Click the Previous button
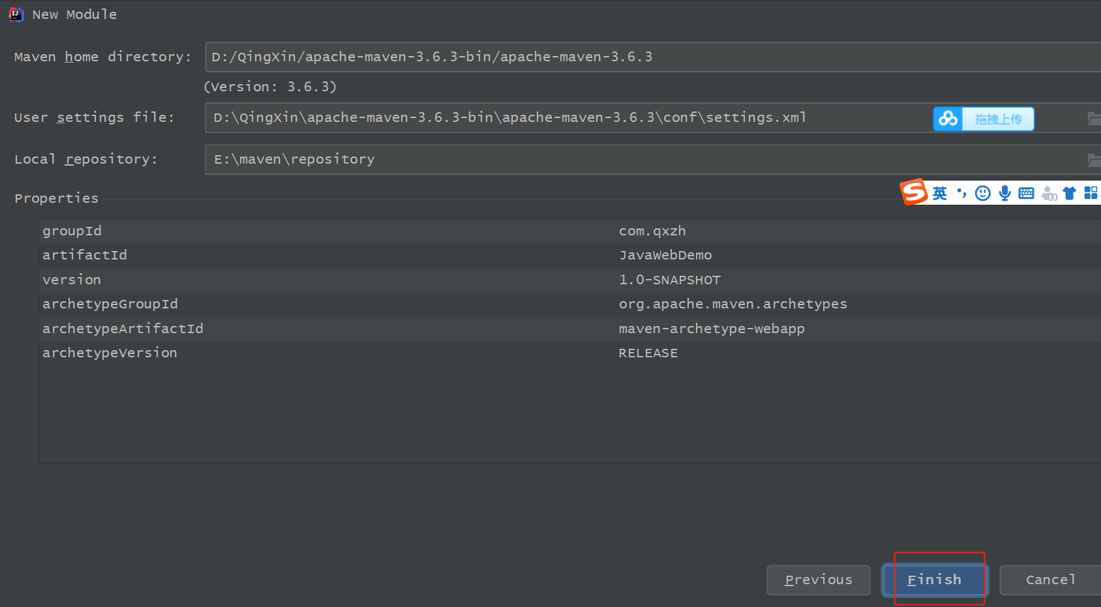 [818, 580]
